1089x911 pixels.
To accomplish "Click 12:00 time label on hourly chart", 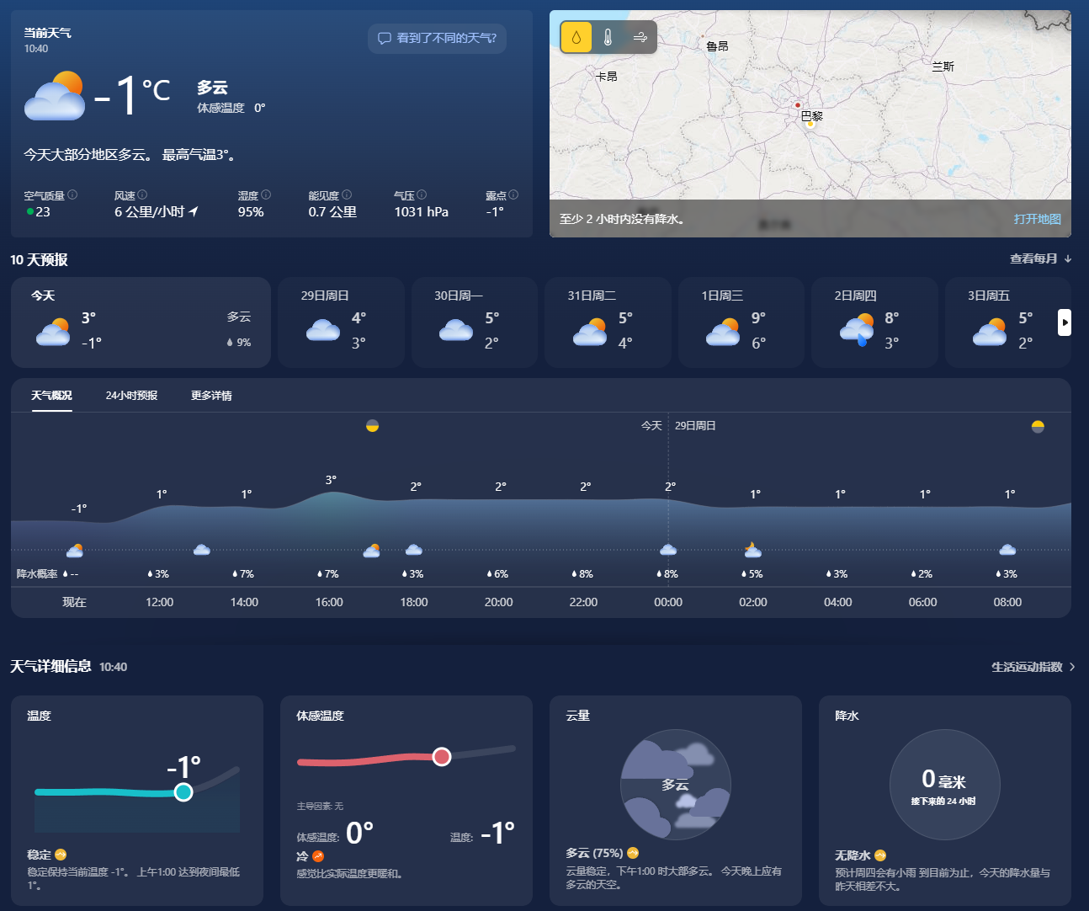I will tap(159, 602).
